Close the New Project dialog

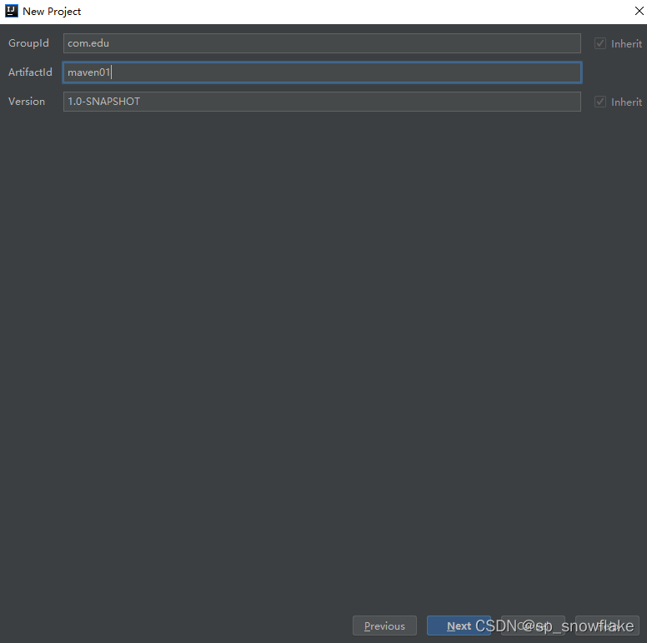click(639, 11)
